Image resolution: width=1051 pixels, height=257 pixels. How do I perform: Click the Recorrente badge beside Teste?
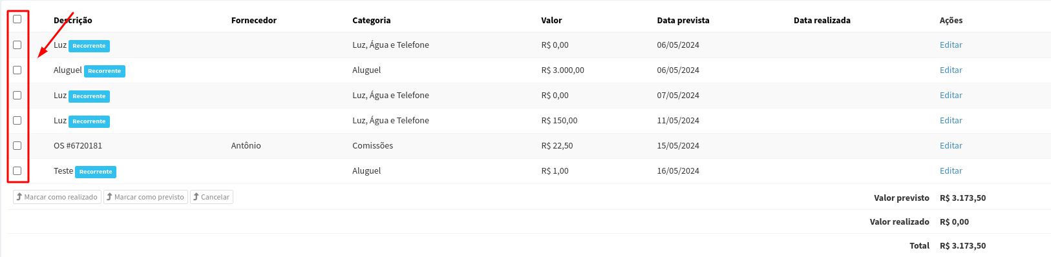96,172
